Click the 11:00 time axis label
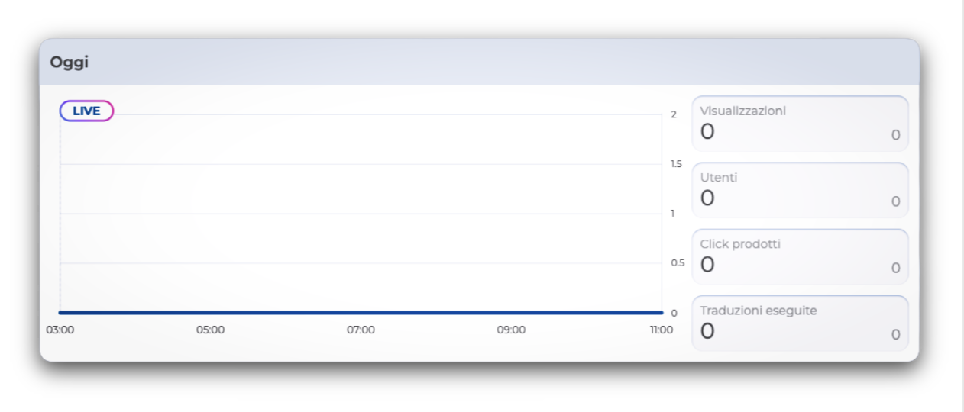The width and height of the screenshot is (964, 412). 662,330
